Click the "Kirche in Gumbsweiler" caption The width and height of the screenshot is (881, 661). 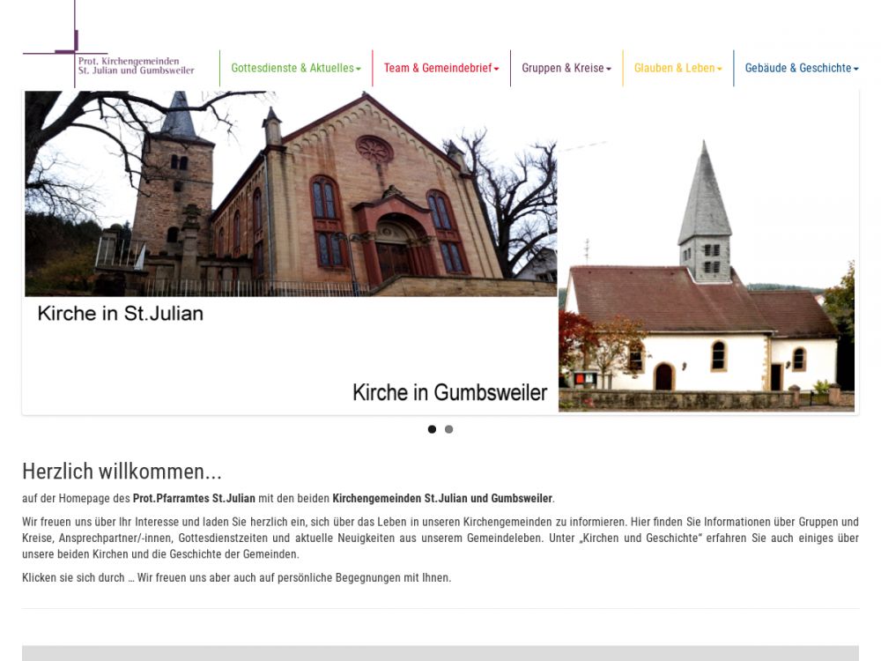tap(449, 392)
